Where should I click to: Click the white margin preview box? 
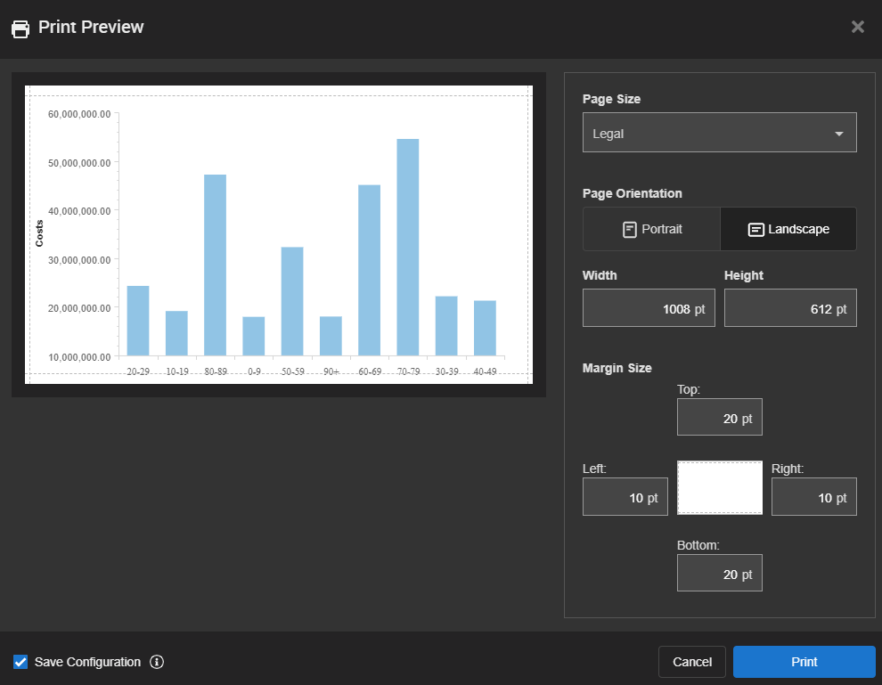click(720, 487)
